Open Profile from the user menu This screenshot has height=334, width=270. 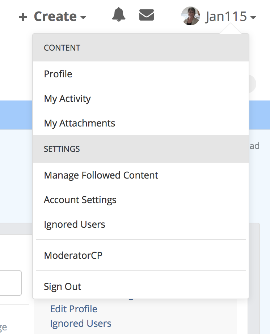point(58,74)
